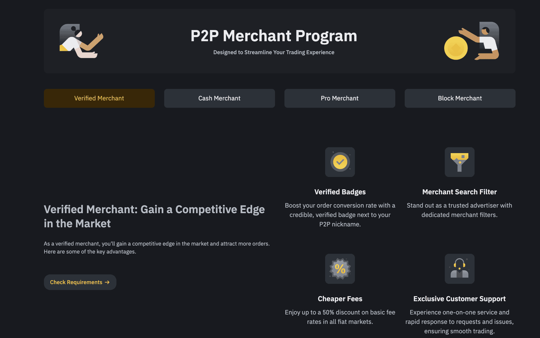Switch to the Cash Merchant tab
The width and height of the screenshot is (540, 338).
tap(220, 98)
